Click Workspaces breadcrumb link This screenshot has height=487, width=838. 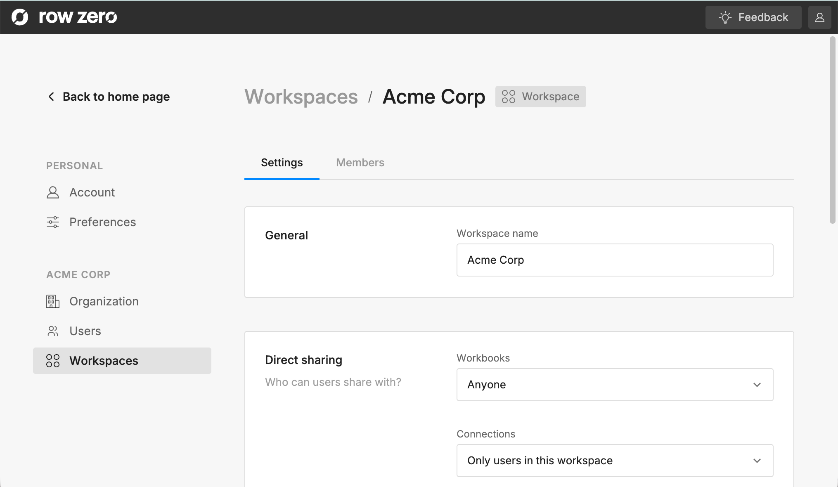(301, 97)
